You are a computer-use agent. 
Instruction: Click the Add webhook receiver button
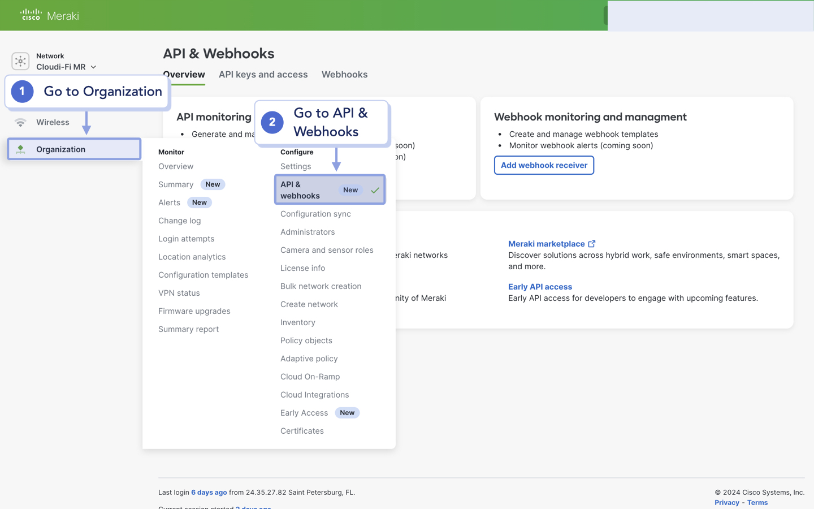(544, 165)
